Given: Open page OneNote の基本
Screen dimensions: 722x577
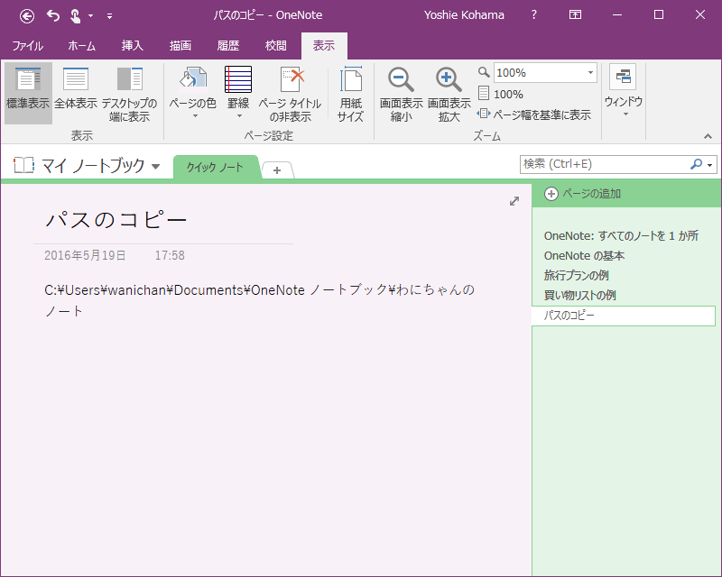Looking at the screenshot, I should [584, 255].
